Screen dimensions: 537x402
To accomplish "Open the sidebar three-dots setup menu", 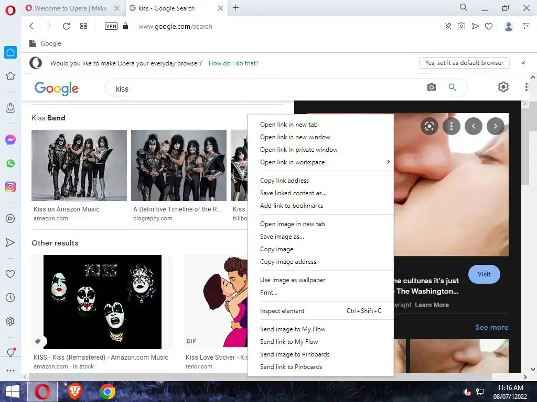I will [x=10, y=370].
